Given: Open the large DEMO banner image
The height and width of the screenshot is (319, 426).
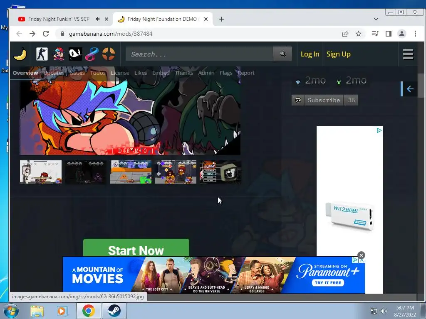Looking at the screenshot, I should [130, 114].
